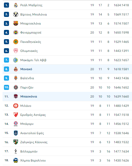Screen dimensions: 132x166
Task: Click the rank 1 position badge
Action: point(6,5)
